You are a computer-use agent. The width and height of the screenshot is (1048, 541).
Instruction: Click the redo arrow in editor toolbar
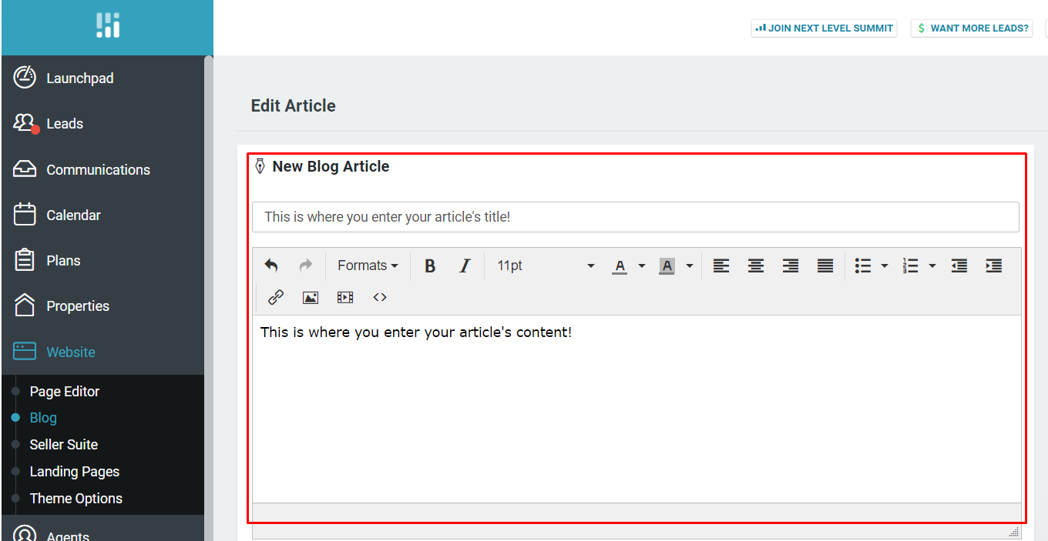[306, 265]
